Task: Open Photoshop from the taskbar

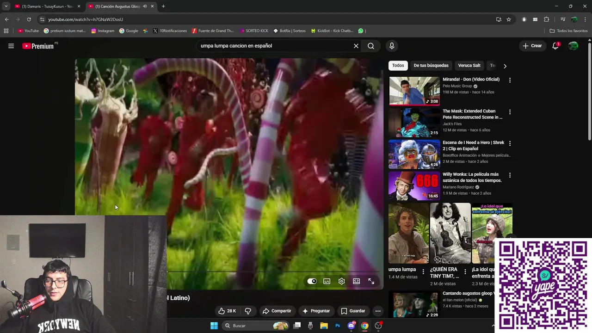Action: point(338,326)
